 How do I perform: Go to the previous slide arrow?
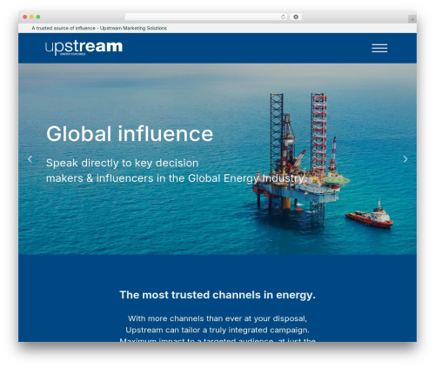tap(30, 159)
